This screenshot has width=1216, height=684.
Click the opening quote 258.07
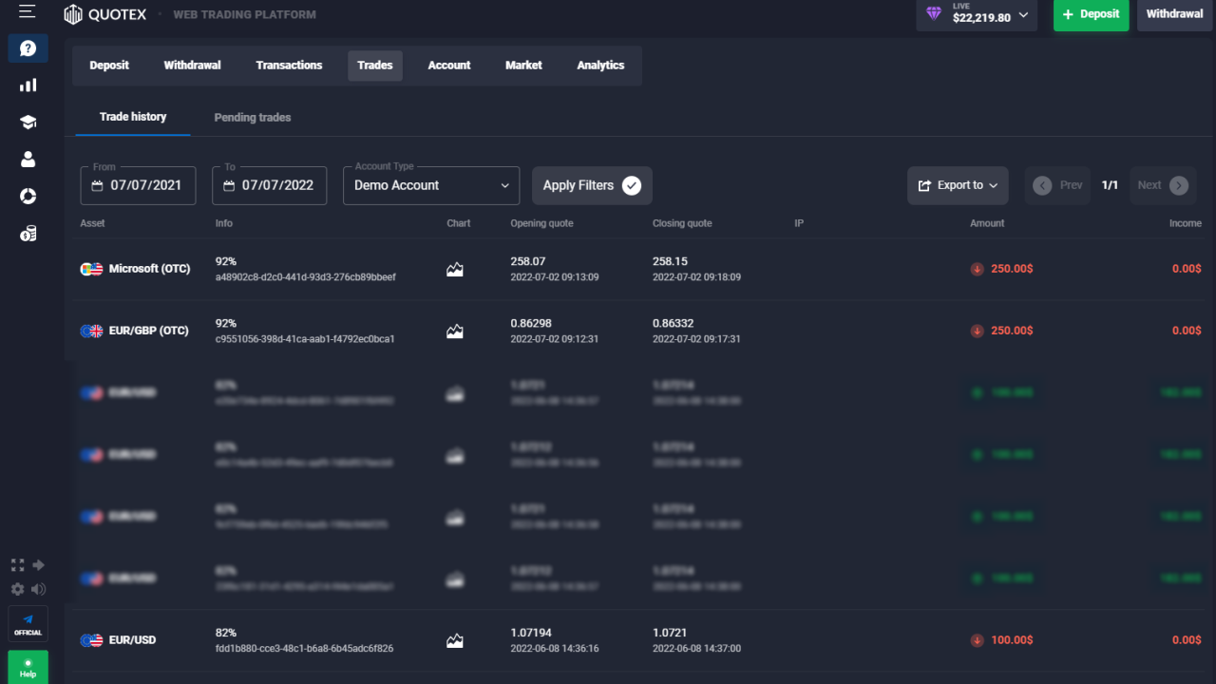click(x=528, y=261)
